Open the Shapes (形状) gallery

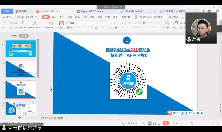[x=175, y=25]
